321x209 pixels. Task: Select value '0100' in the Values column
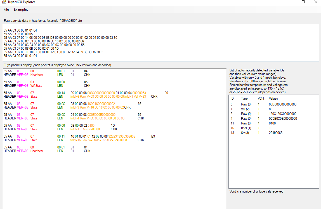(272, 123)
